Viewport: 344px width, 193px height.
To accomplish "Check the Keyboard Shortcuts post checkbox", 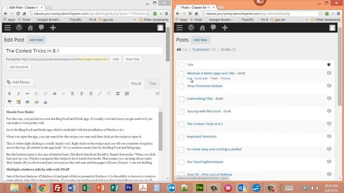I will click(x=181, y=137).
